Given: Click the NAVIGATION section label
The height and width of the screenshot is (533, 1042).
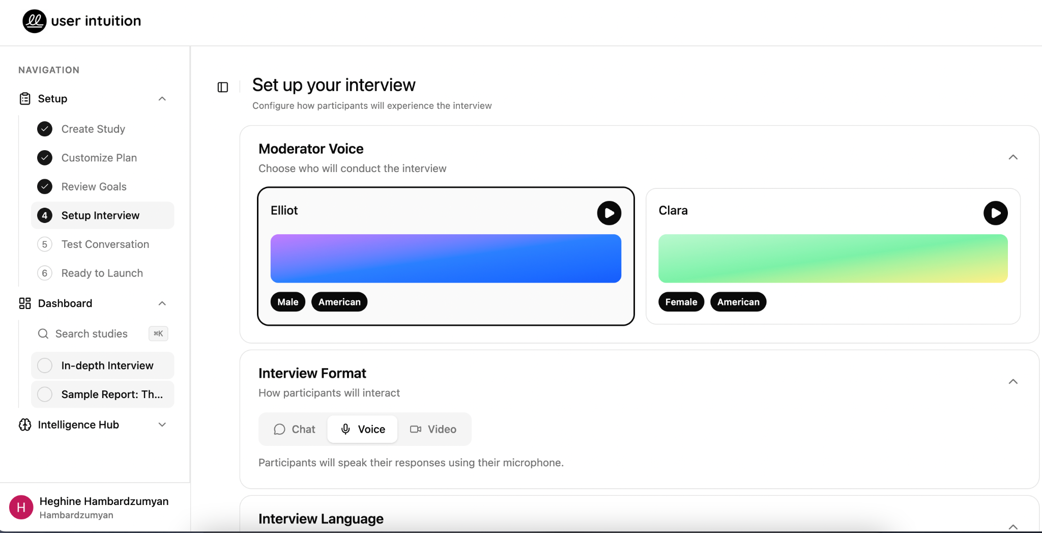Looking at the screenshot, I should 49,70.
